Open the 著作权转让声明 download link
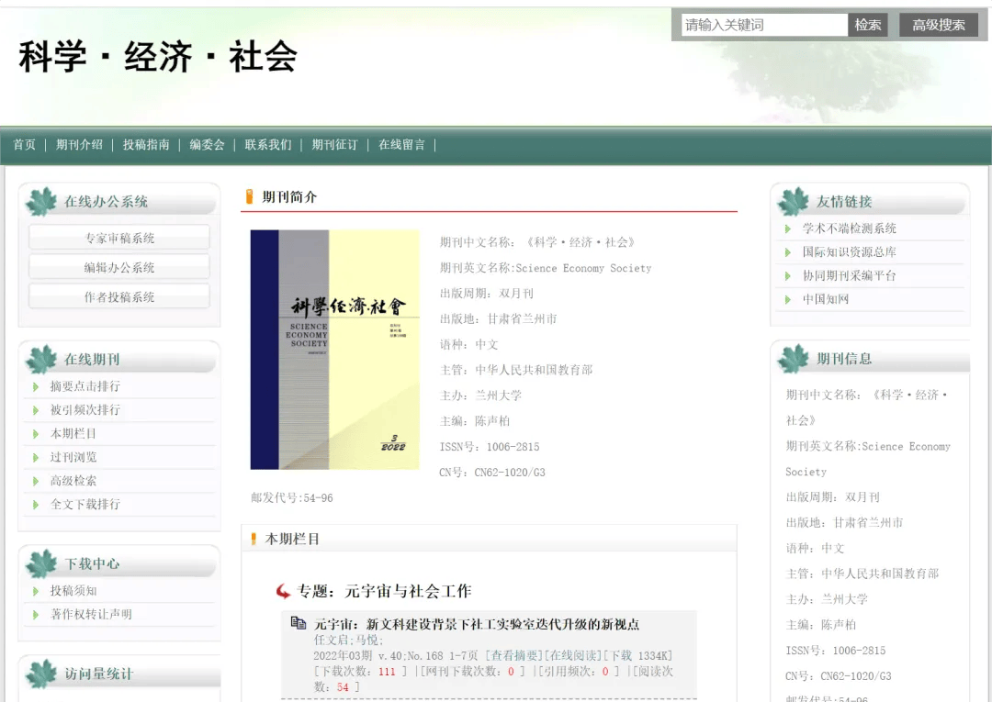 click(x=91, y=614)
